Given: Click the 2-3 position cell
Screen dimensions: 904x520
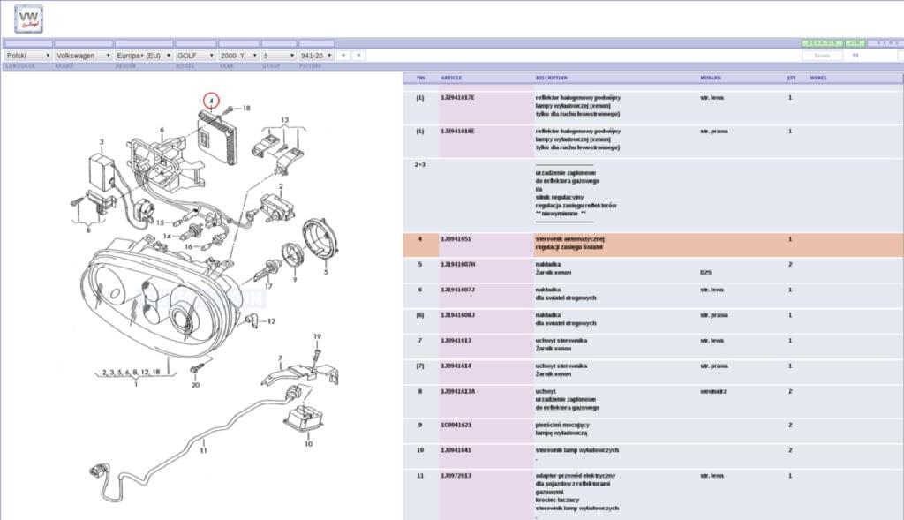Looking at the screenshot, I should tap(419, 165).
